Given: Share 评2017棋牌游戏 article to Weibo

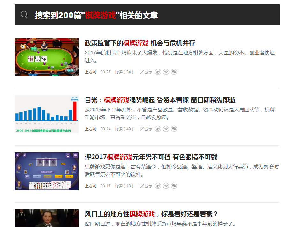Looking at the screenshot, I should (158, 186).
